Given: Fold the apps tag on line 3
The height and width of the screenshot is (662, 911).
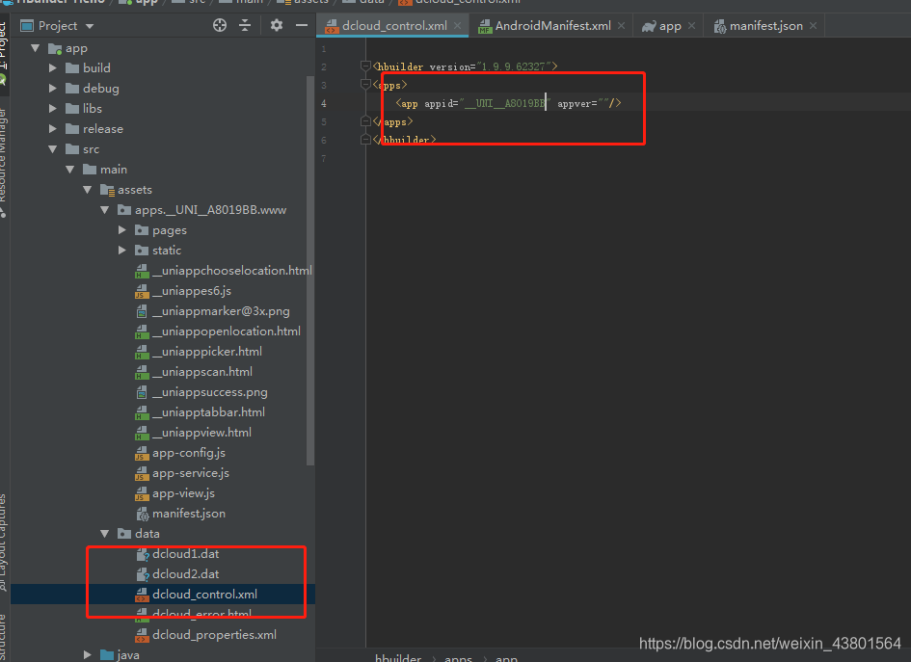Looking at the screenshot, I should tap(365, 85).
